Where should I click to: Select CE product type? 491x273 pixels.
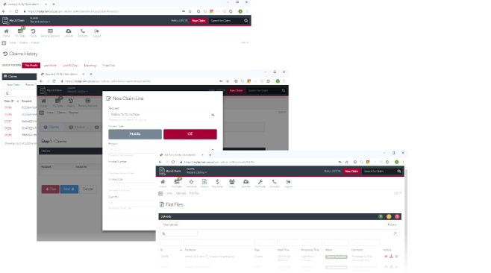point(190,134)
